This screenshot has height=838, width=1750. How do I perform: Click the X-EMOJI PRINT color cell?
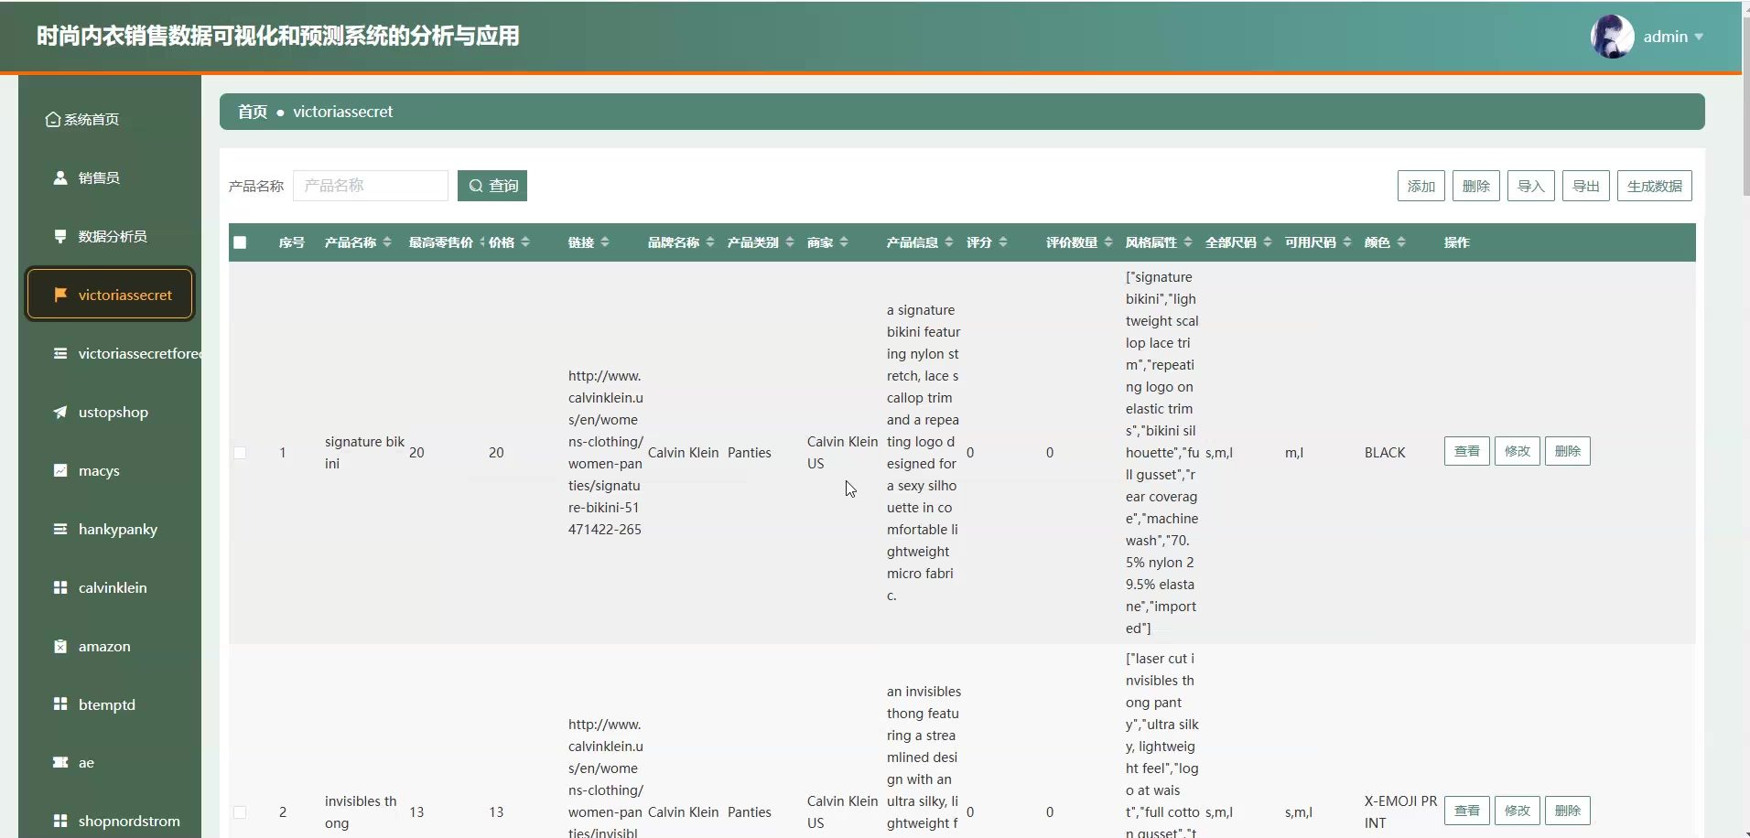[1400, 812]
